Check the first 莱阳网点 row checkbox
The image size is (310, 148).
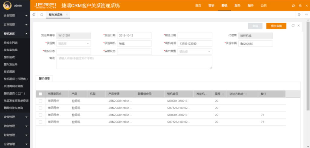tap(41, 101)
